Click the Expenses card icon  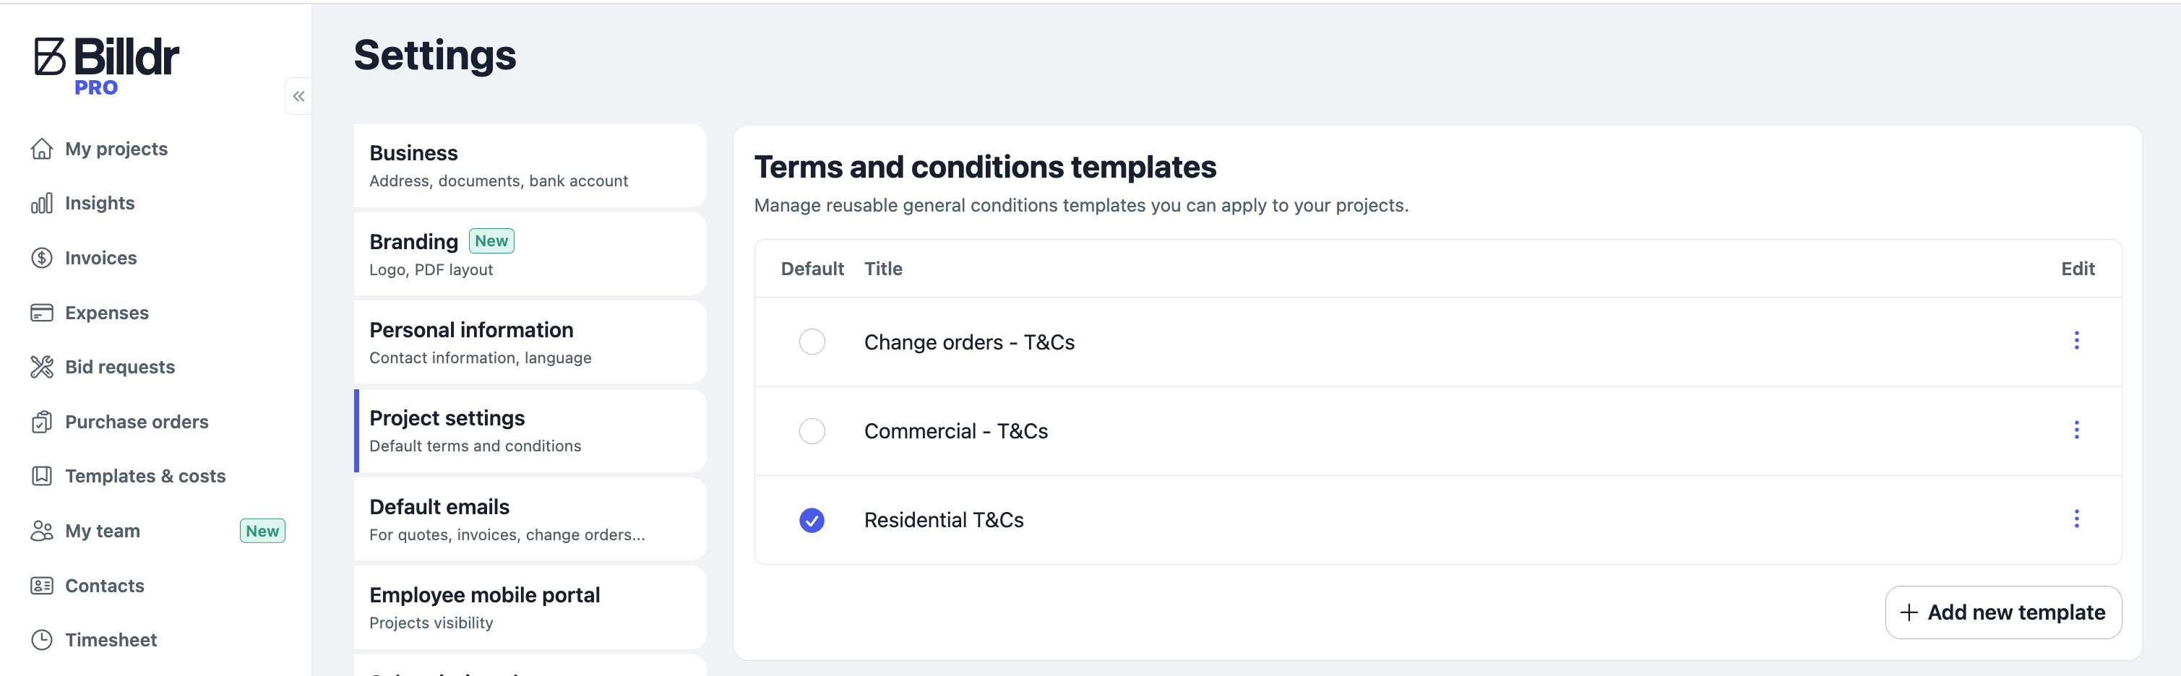(x=41, y=313)
